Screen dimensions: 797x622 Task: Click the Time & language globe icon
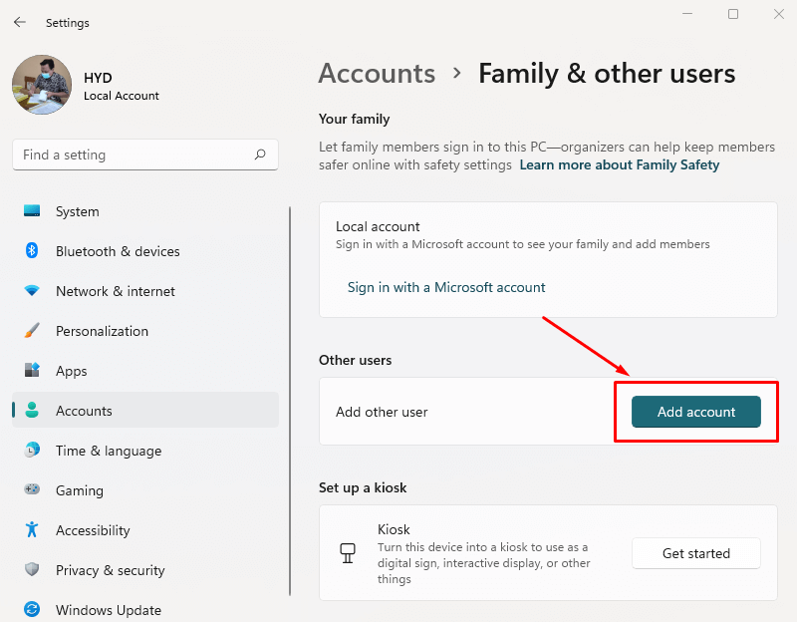(x=32, y=451)
